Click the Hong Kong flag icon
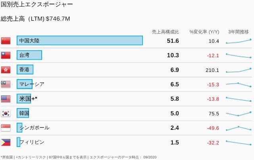This screenshot has height=160, width=254. coord(6,70)
